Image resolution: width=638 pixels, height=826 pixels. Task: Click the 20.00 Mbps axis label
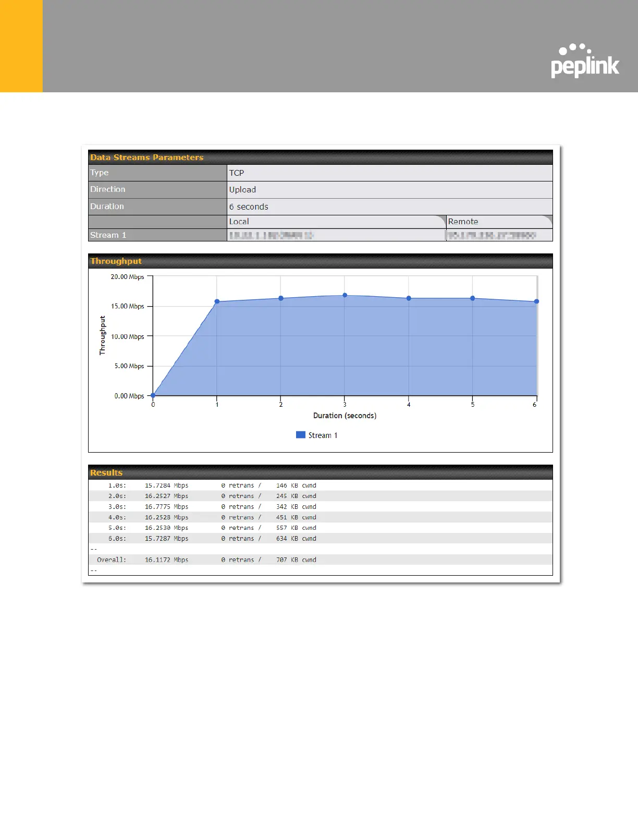127,277
